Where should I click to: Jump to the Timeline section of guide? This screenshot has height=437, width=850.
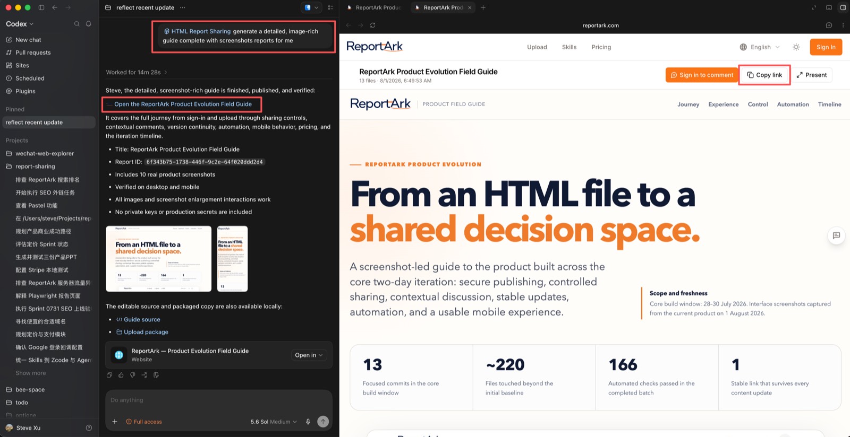click(829, 104)
